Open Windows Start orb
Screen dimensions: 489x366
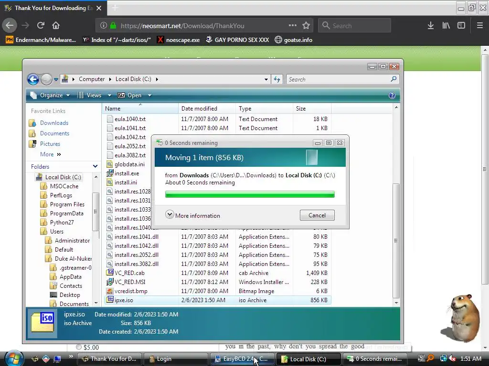point(14,358)
